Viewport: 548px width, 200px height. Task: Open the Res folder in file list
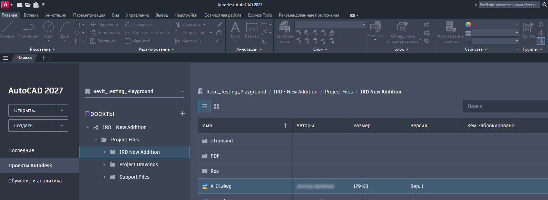click(214, 171)
